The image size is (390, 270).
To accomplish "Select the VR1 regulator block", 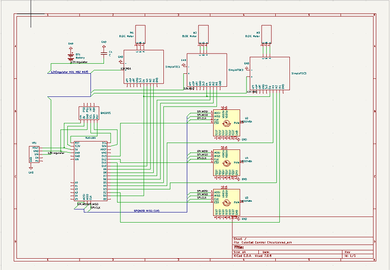I will click(x=34, y=154).
